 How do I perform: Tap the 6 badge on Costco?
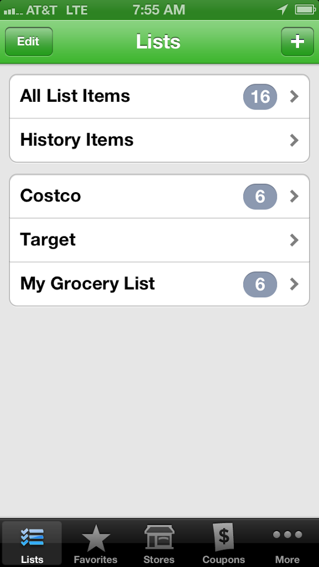[x=260, y=197]
